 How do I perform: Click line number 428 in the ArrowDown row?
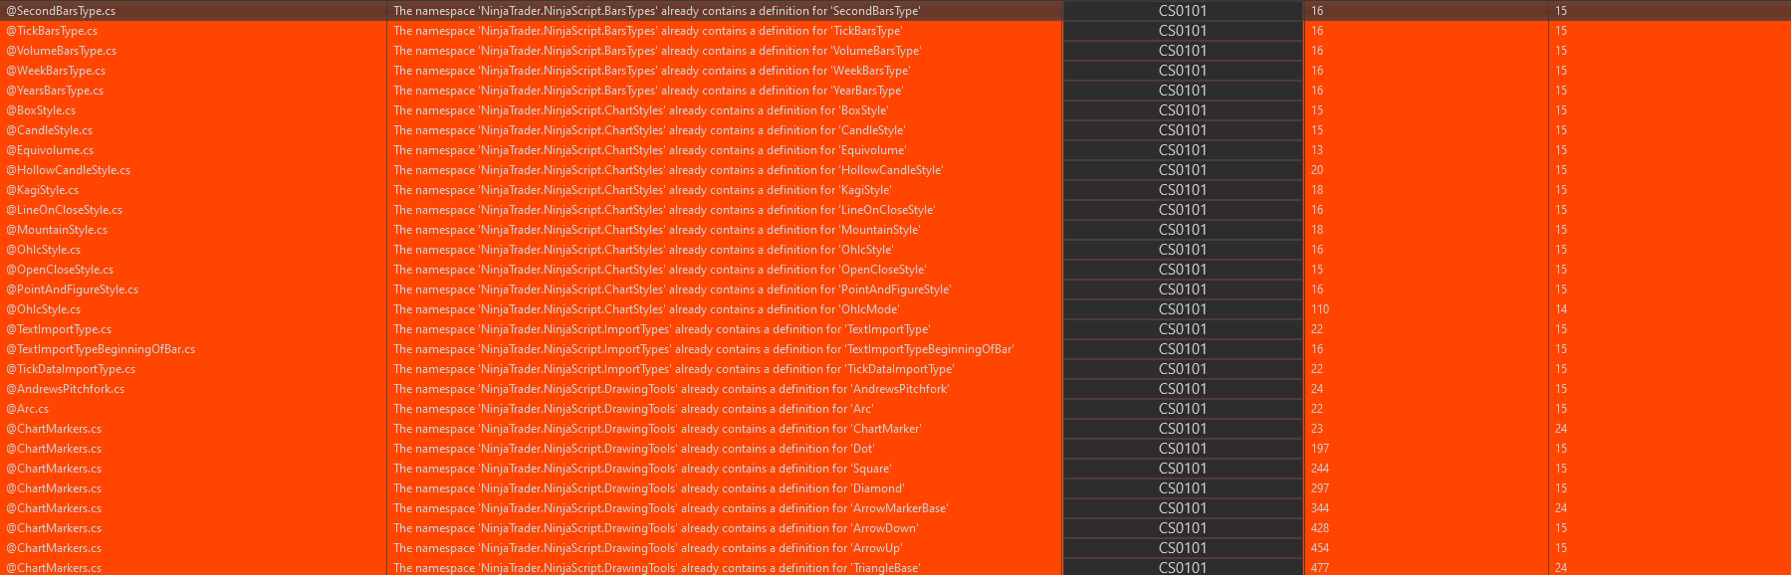1320,528
